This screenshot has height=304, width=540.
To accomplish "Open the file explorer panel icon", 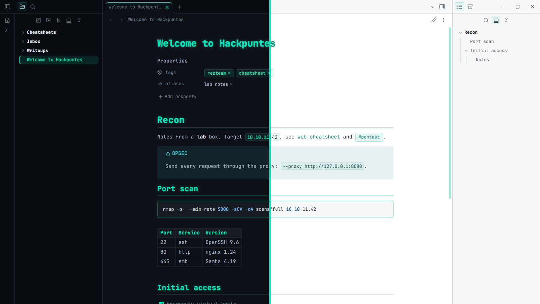I will pos(22,7).
